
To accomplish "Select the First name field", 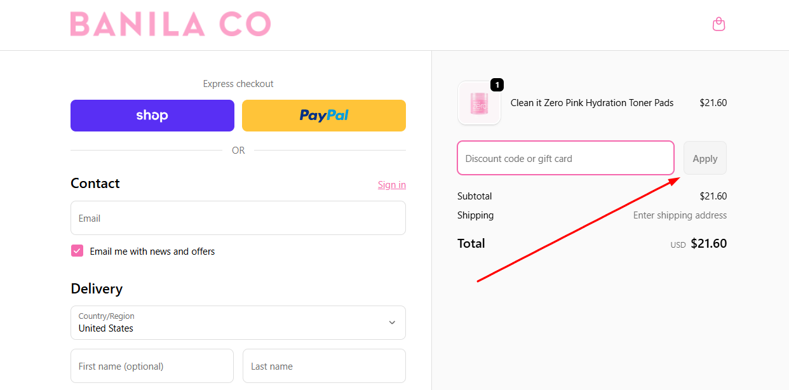I will coord(152,366).
